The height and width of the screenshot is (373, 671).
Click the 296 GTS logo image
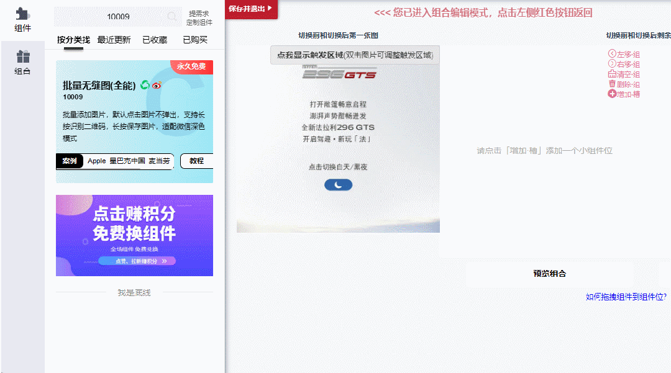[339, 73]
